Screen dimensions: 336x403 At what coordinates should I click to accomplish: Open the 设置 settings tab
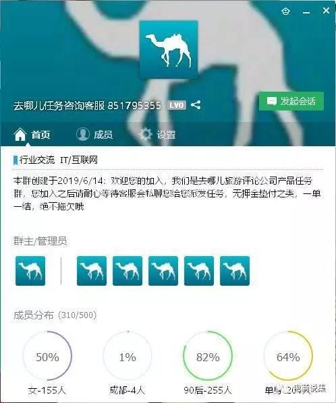pyautogui.click(x=157, y=134)
